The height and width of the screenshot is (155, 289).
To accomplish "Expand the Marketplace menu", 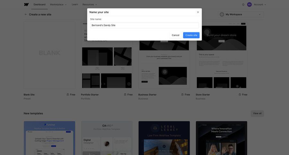I will point(58,4).
